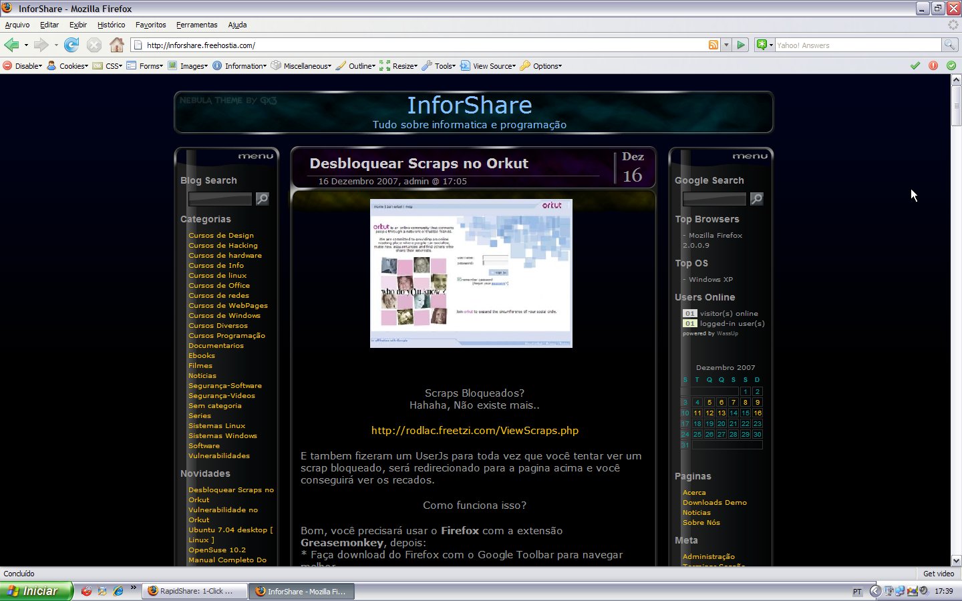This screenshot has height=601, width=962.
Task: Open Web Developer Tools menu
Action: (439, 66)
